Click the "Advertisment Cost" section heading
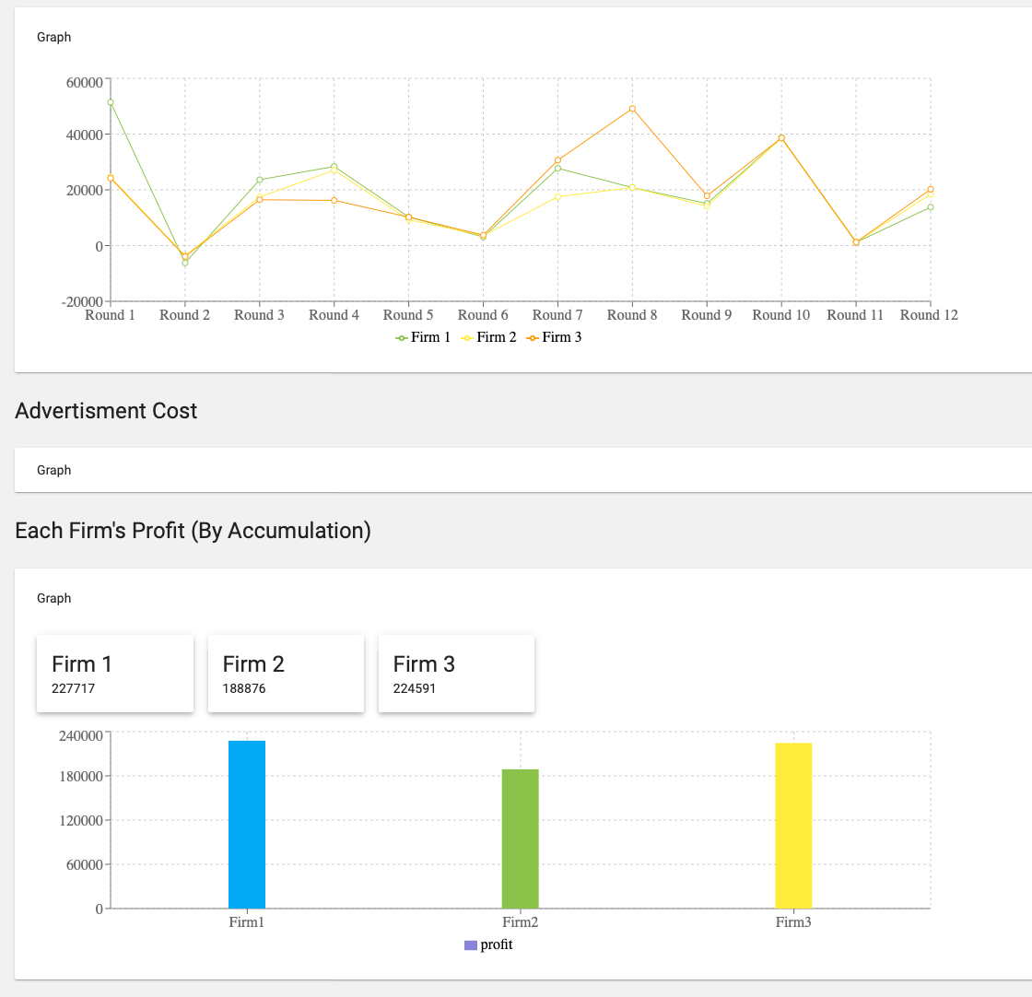Viewport: 1032px width, 997px height. pyautogui.click(x=106, y=411)
